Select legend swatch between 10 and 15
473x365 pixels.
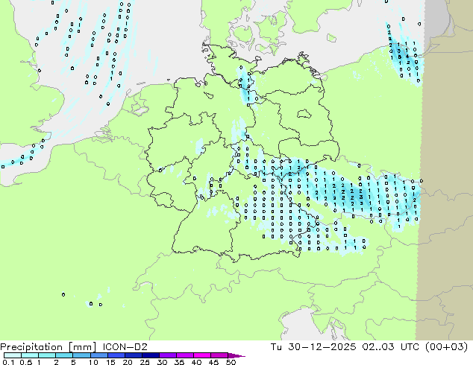[98, 355]
